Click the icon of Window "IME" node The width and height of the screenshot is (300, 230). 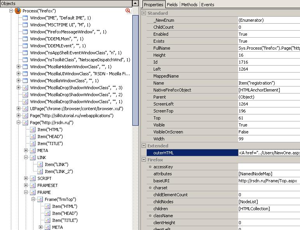coord(25,18)
